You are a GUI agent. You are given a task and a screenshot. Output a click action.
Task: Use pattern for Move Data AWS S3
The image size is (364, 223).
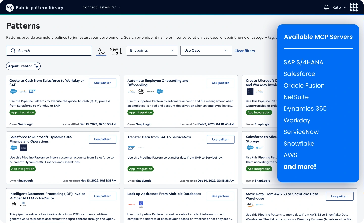coord(340,196)
